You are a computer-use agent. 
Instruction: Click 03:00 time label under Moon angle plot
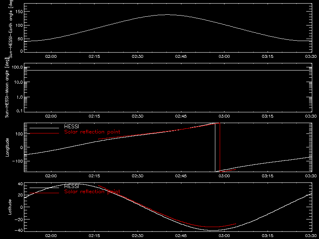click(224, 116)
